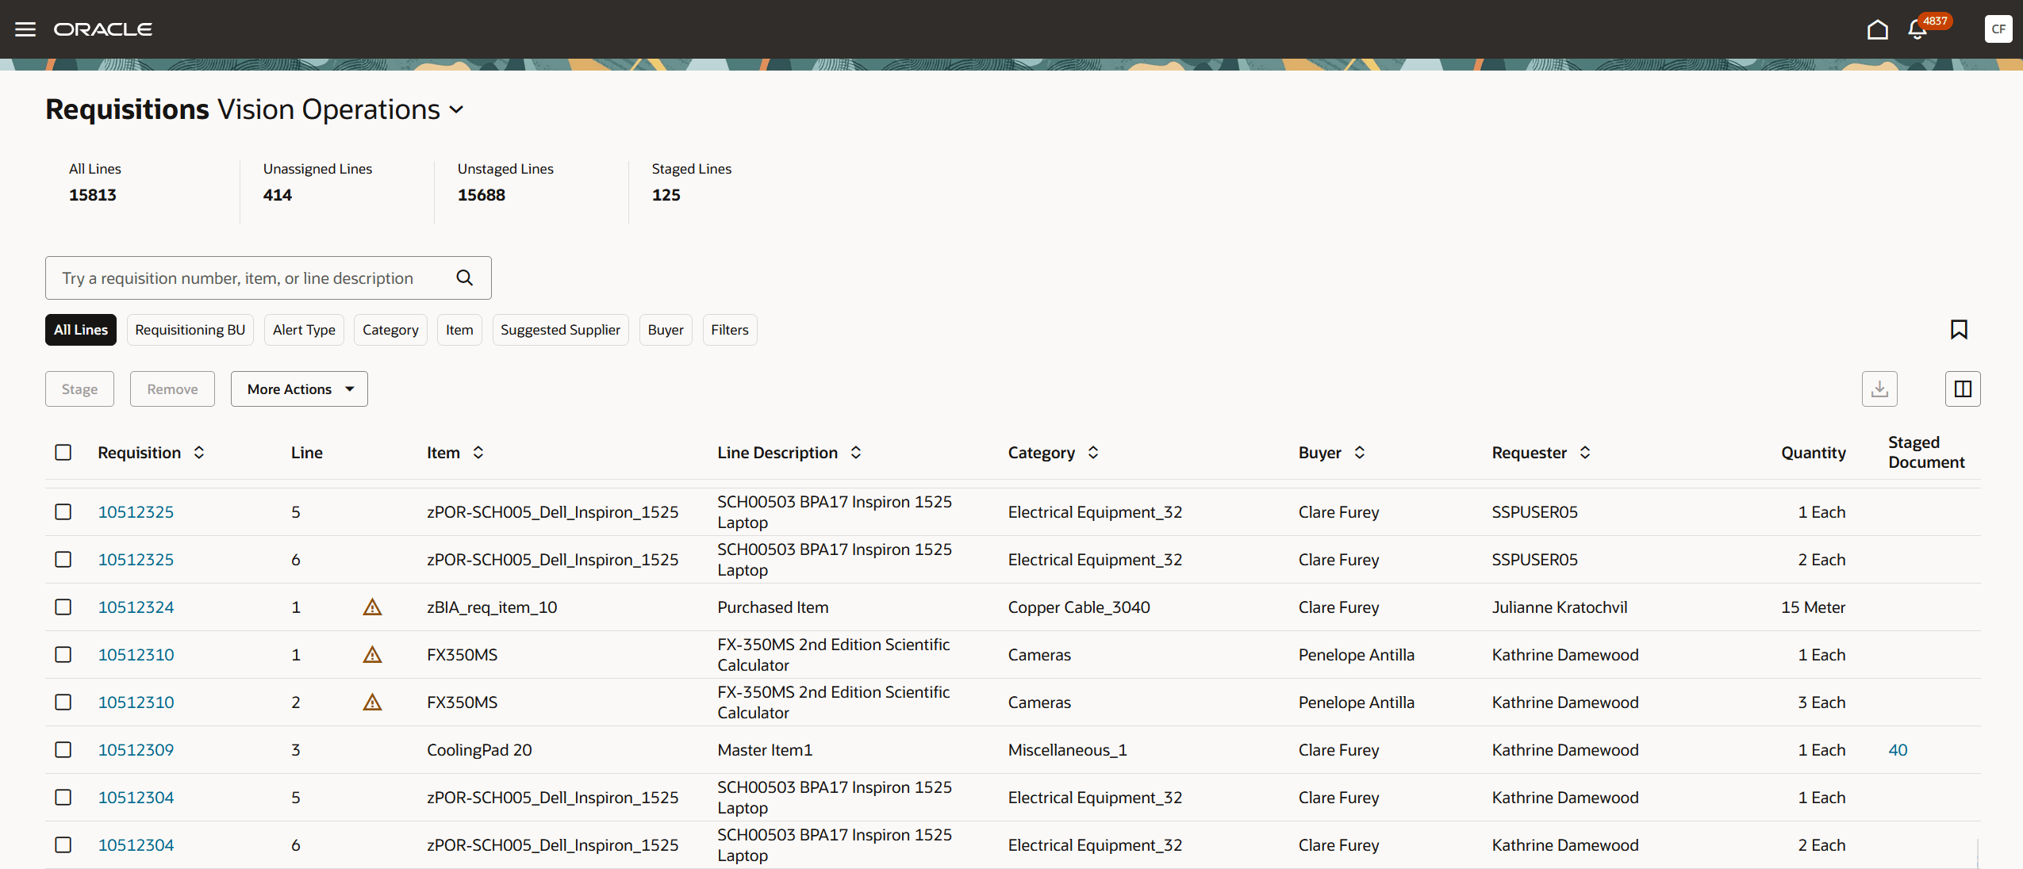This screenshot has height=869, width=2023.
Task: Sort by the Requisition column
Action: tap(199, 453)
